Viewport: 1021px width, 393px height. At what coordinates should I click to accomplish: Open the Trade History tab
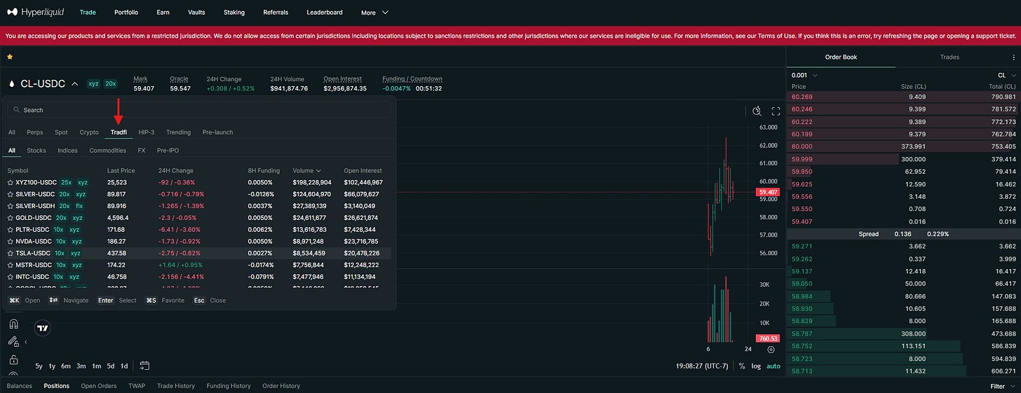[176, 386]
